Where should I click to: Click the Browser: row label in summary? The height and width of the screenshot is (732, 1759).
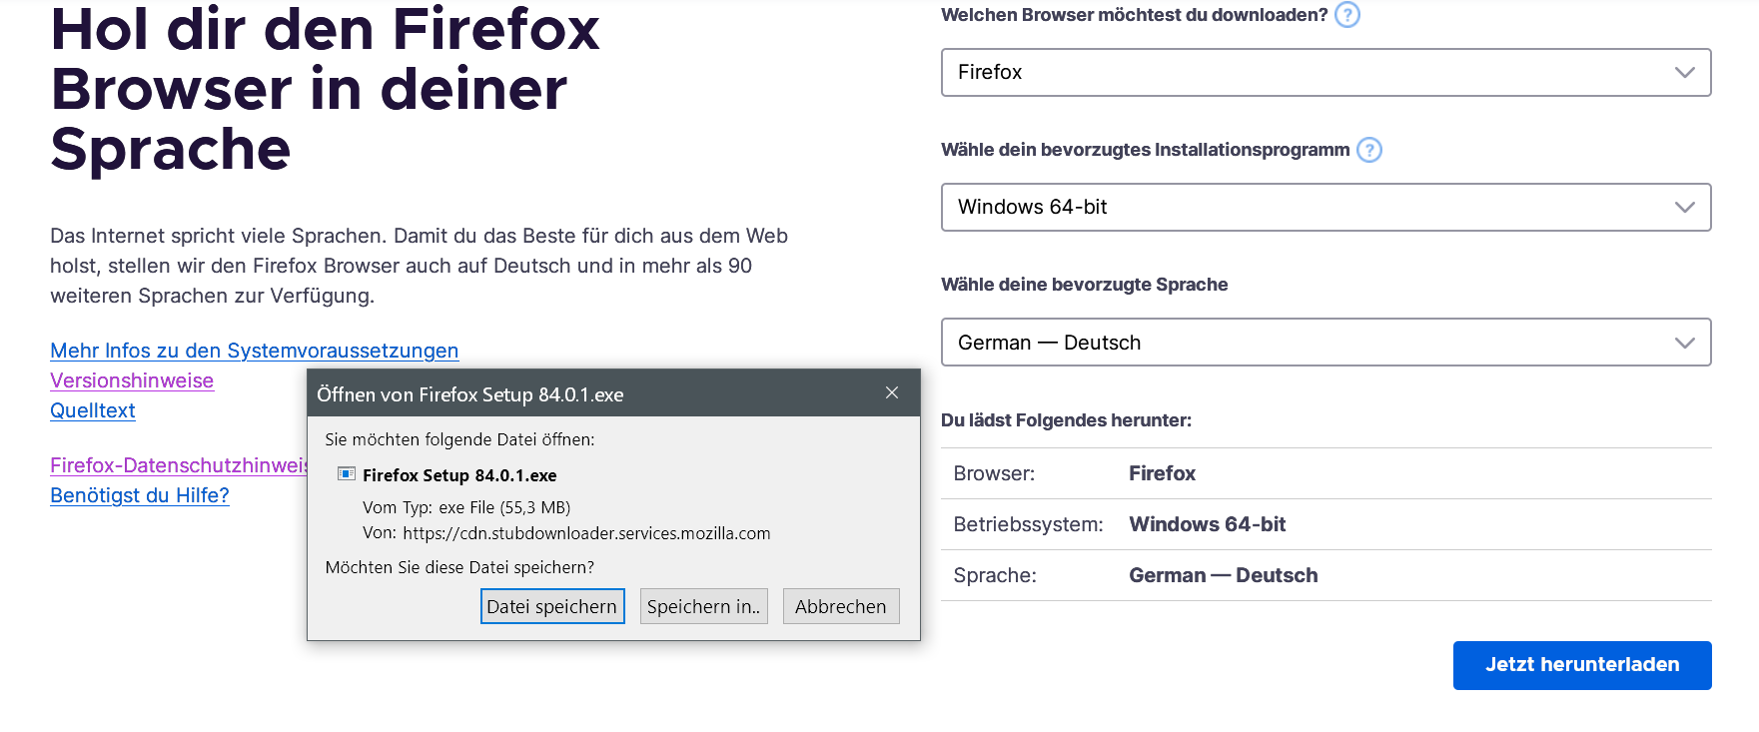(994, 473)
